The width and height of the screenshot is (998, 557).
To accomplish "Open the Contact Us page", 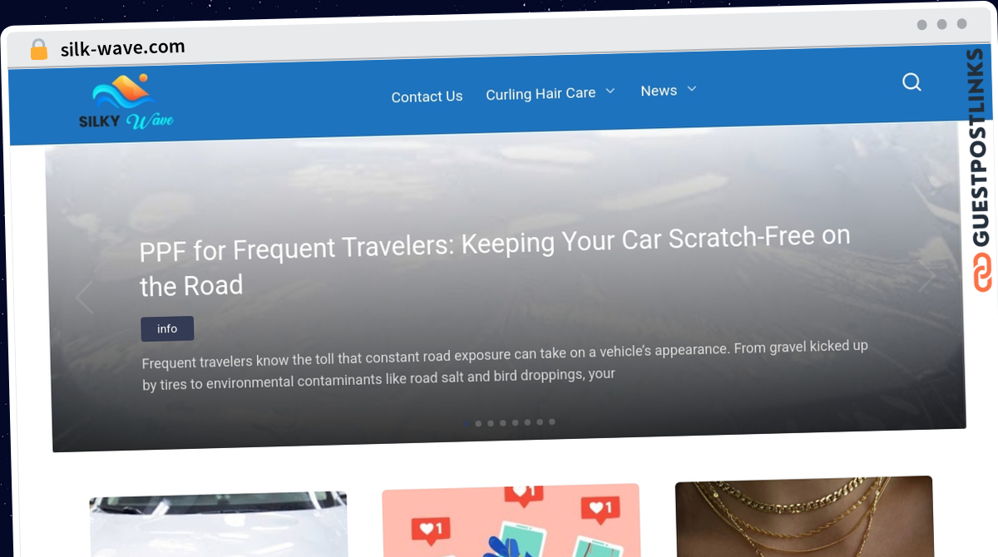I will click(427, 96).
